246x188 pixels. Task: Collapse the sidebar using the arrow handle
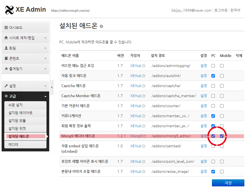coord(52,87)
